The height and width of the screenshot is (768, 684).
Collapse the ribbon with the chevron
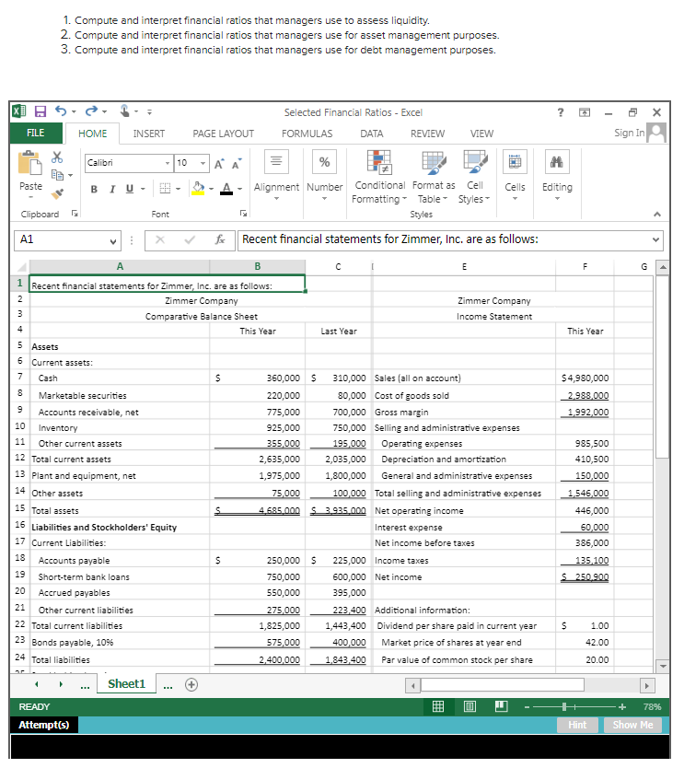pos(657,214)
